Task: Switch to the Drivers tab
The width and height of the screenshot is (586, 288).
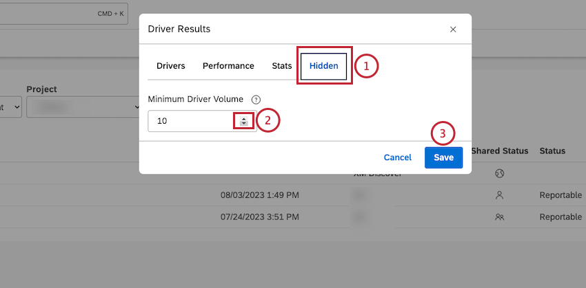Action: [x=171, y=66]
